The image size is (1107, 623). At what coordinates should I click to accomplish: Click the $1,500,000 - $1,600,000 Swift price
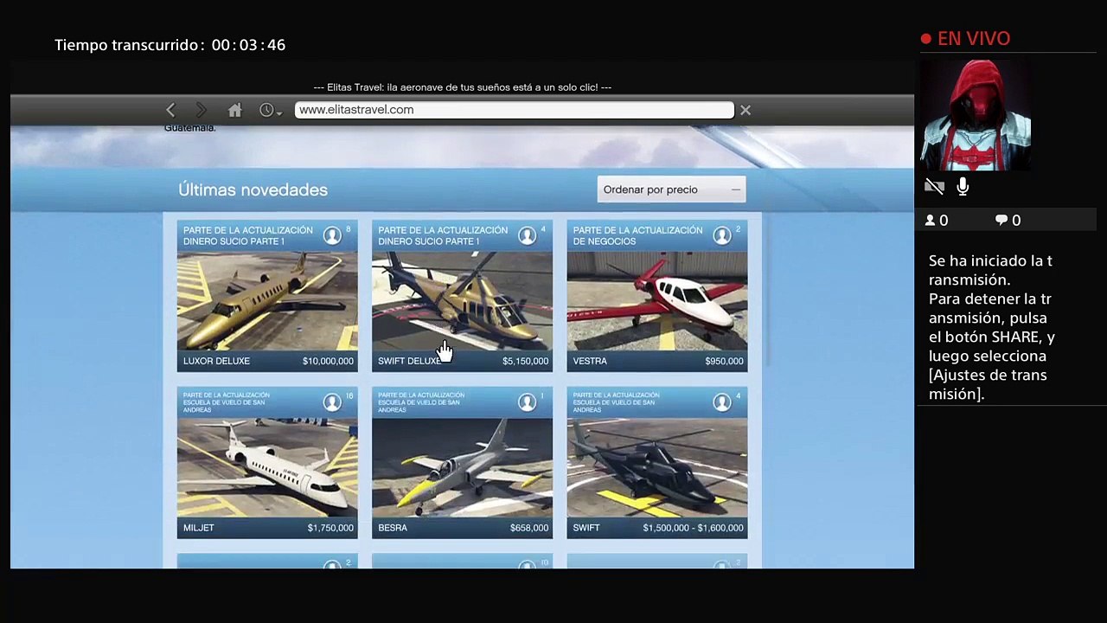693,528
